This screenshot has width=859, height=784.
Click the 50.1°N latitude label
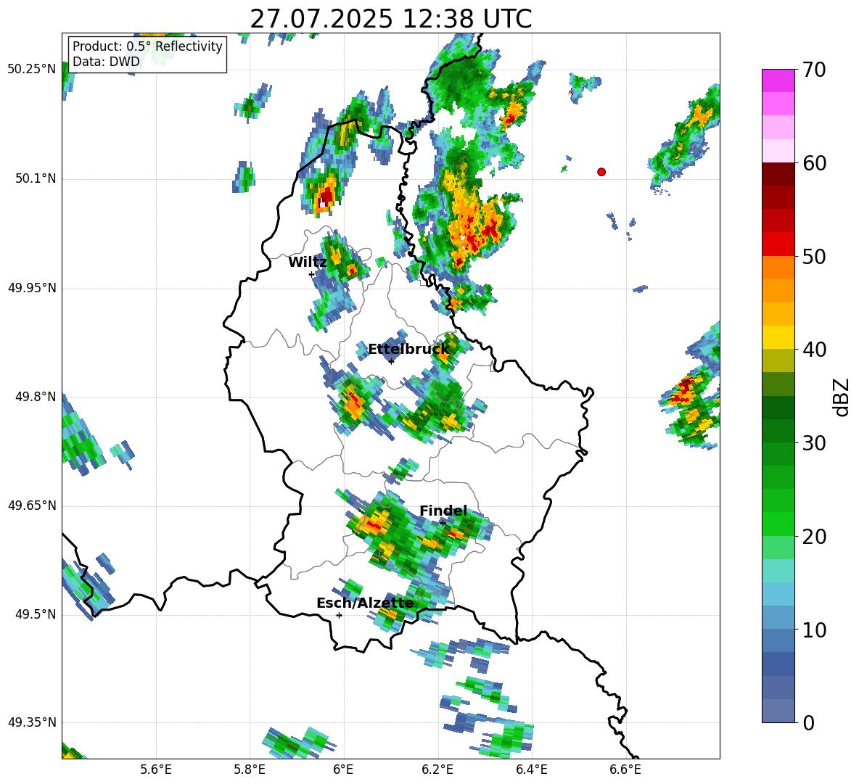(x=35, y=178)
